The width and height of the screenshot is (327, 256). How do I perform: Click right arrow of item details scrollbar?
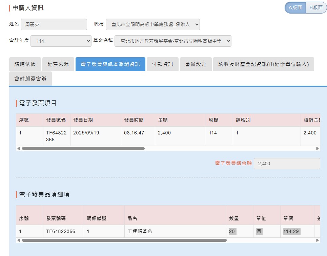pyautogui.click(x=318, y=240)
